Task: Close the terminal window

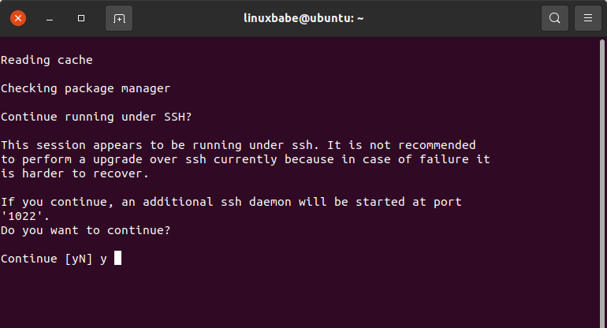Action: tap(18, 17)
